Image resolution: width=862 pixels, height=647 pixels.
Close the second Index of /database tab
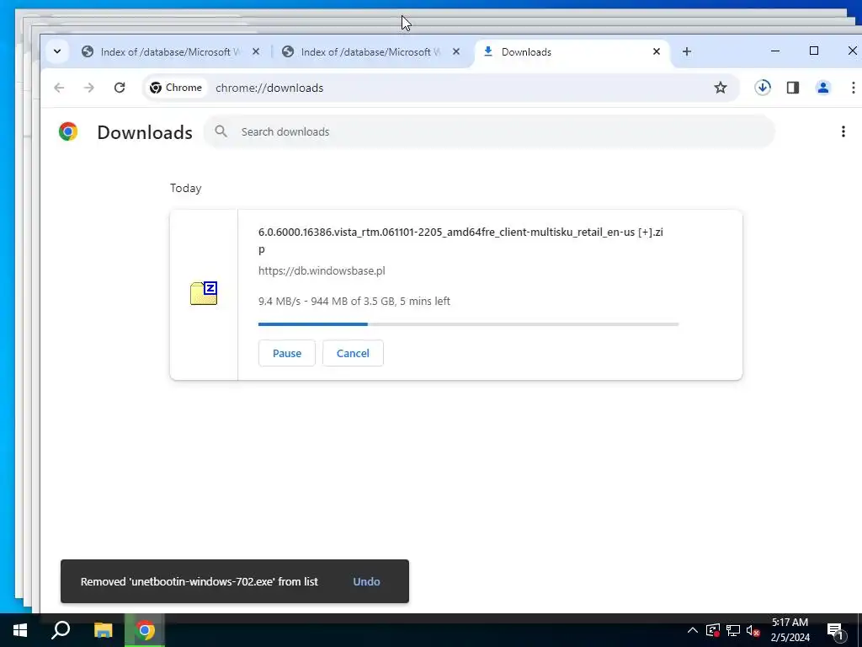point(455,51)
